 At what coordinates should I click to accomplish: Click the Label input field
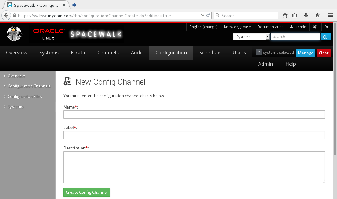194,135
